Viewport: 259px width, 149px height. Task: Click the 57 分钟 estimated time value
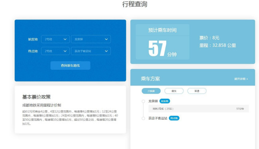click(163, 48)
